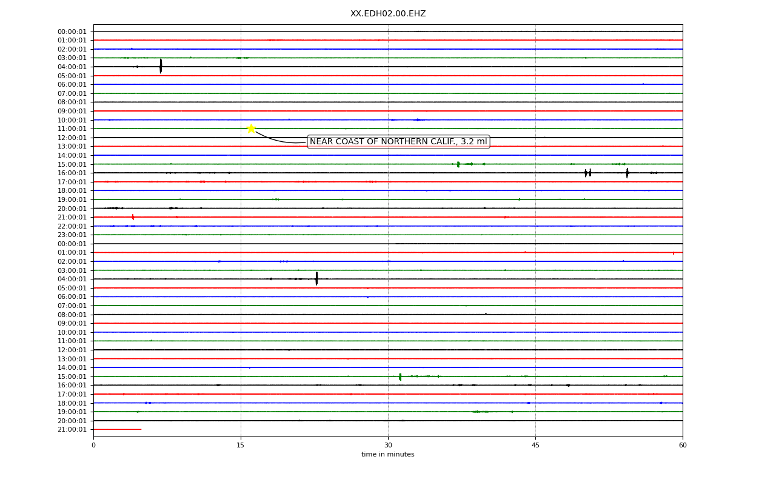Click the curved arrow linking star to annotation

(281, 139)
